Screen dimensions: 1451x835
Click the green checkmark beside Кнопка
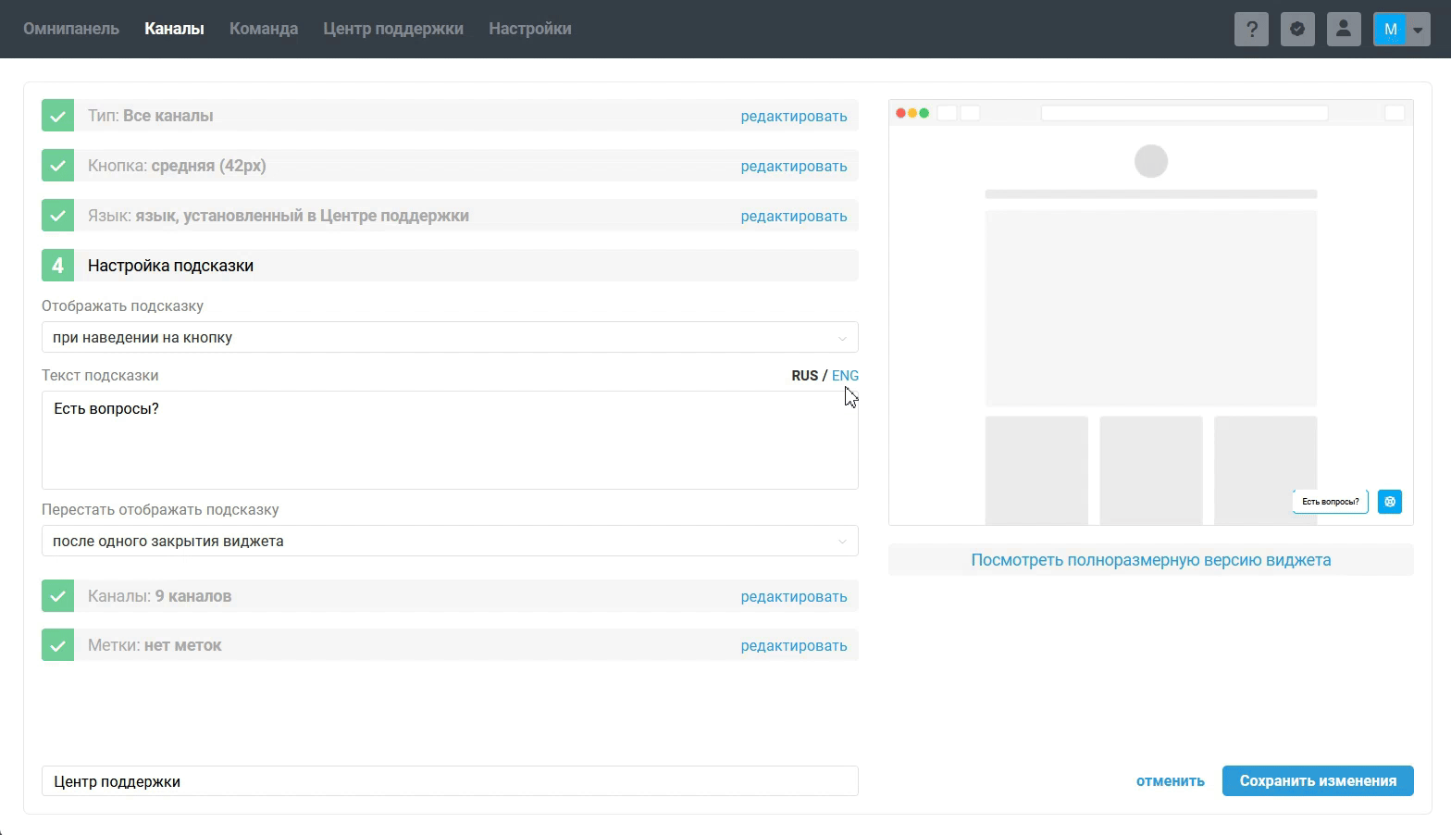(57, 166)
